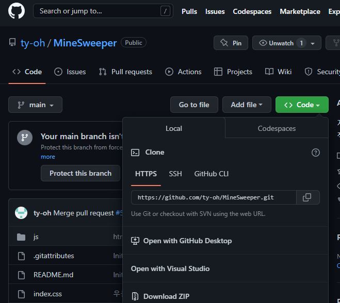This screenshot has height=303, width=340.
Task: Click the README.md file icon
Action: (21, 275)
